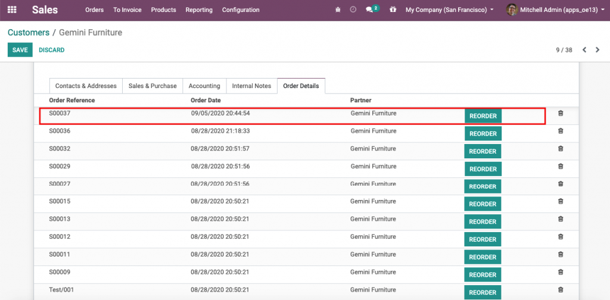The width and height of the screenshot is (610, 300).
Task: Click the Partner column header
Action: (x=360, y=100)
